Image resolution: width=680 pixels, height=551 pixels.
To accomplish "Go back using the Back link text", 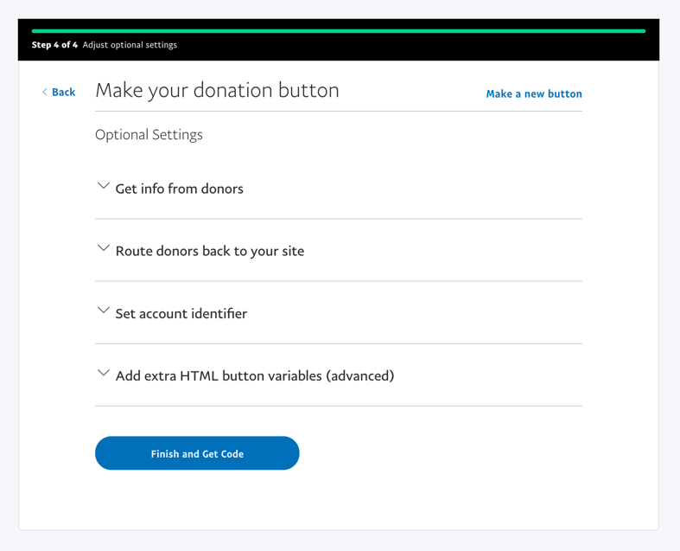I will (x=63, y=92).
